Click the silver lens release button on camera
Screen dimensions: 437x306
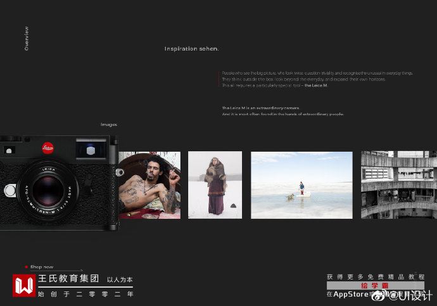point(9,190)
